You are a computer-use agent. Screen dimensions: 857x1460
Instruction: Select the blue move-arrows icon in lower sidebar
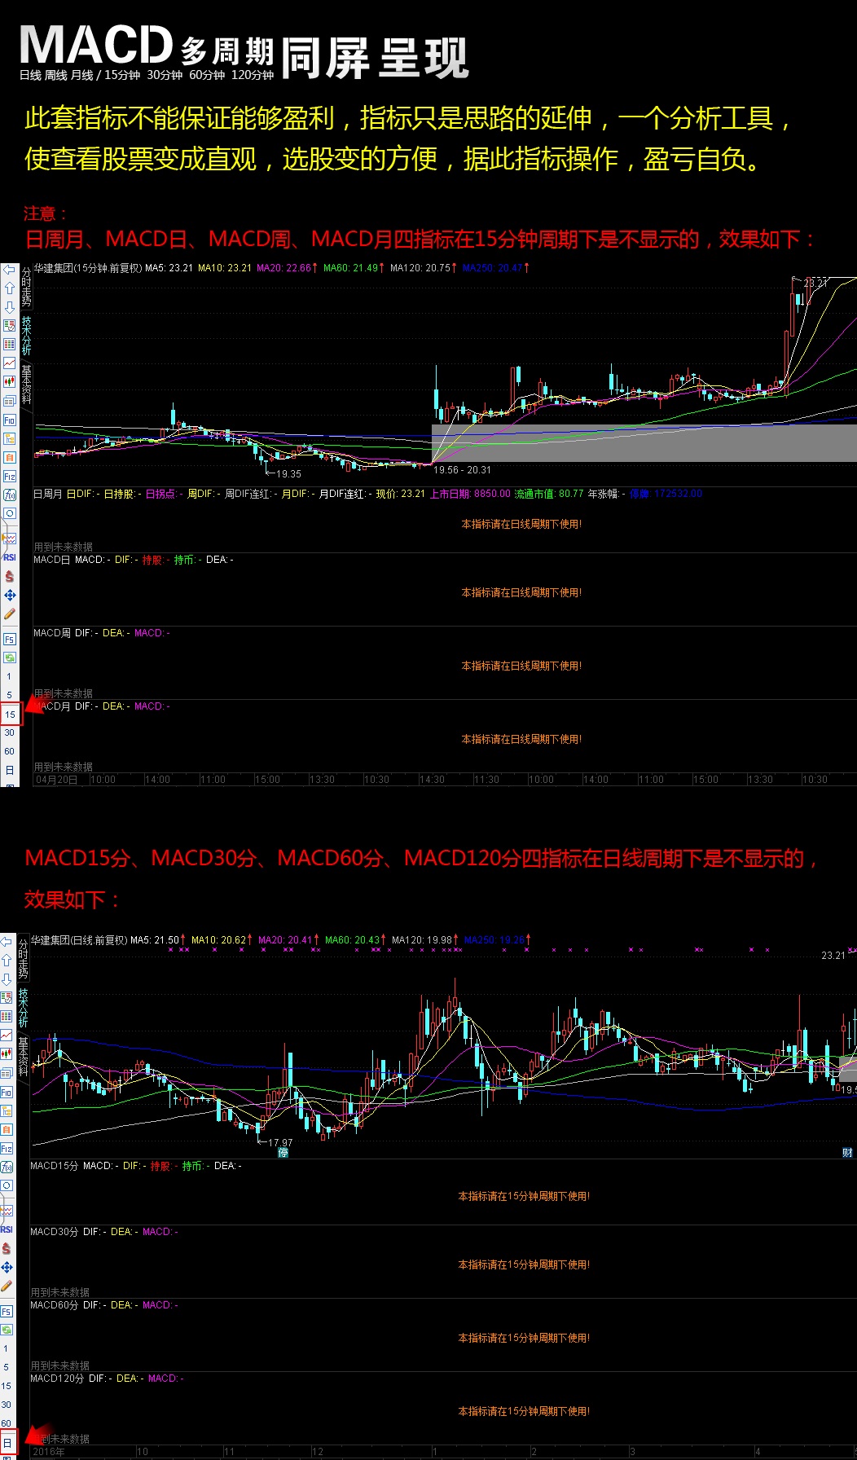click(x=7, y=1267)
